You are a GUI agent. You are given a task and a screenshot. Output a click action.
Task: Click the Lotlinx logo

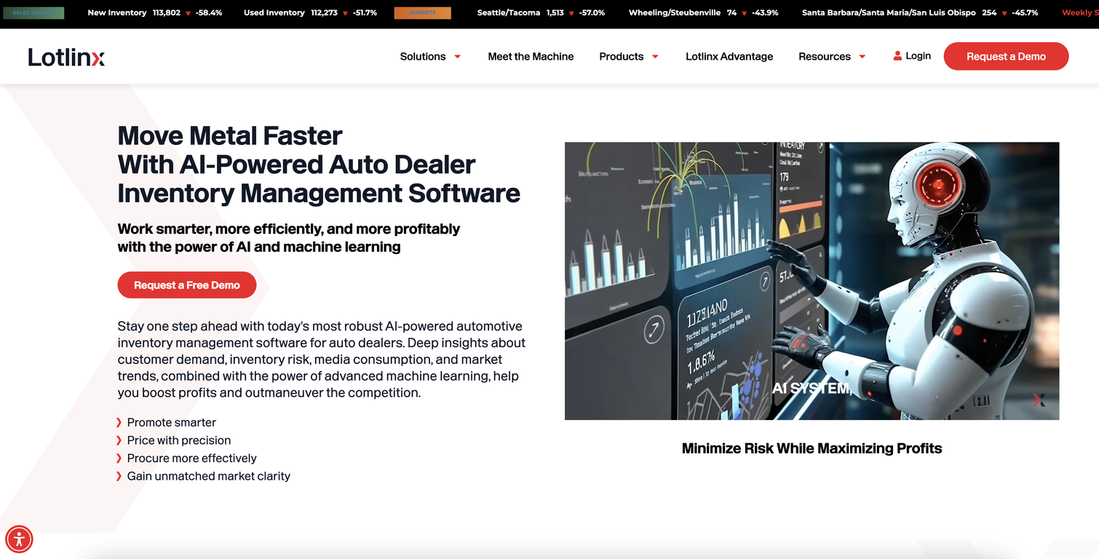(x=66, y=56)
